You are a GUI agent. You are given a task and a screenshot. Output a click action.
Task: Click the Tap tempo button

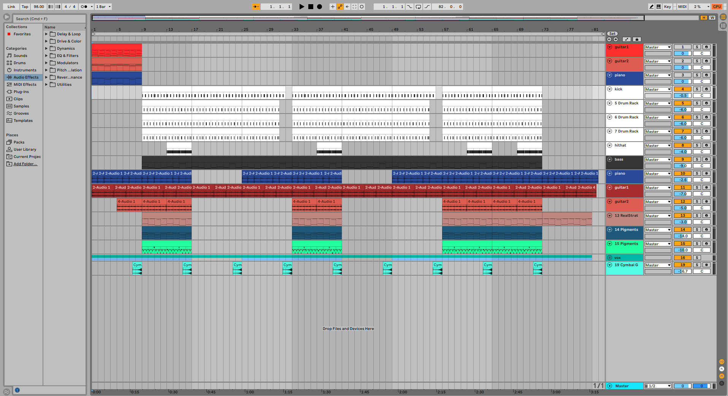point(25,6)
